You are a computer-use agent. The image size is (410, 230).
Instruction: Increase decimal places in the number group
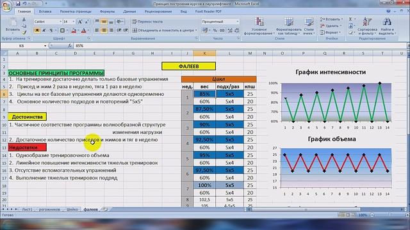pos(230,31)
